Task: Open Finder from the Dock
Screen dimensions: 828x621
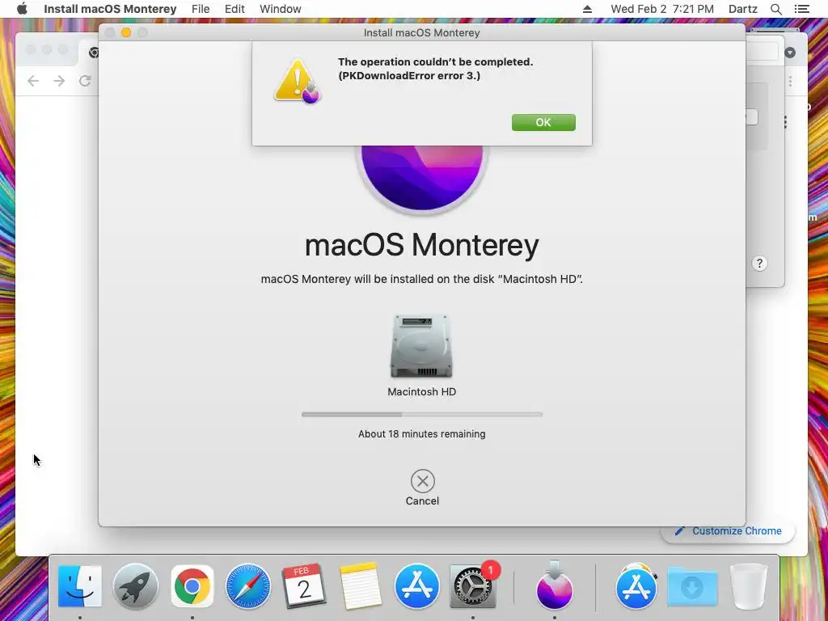Action: click(80, 586)
